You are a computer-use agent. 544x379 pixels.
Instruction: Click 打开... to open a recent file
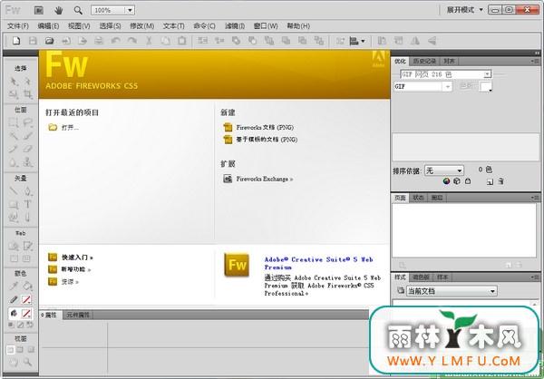tap(70, 127)
